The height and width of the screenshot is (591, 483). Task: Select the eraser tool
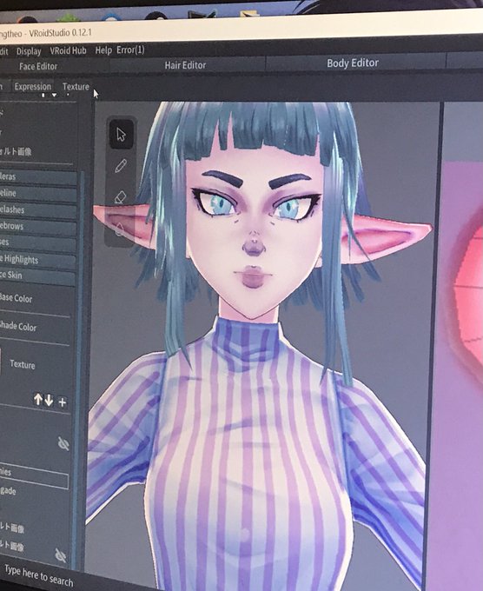tap(120, 196)
